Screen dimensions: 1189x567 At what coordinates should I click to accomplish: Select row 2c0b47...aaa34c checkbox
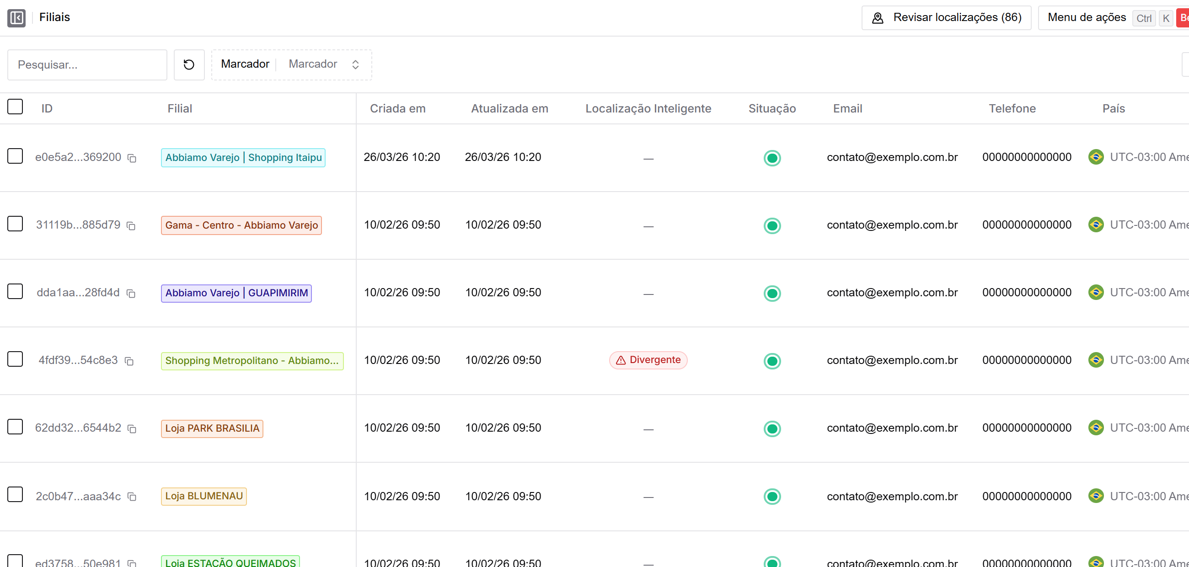[15, 494]
